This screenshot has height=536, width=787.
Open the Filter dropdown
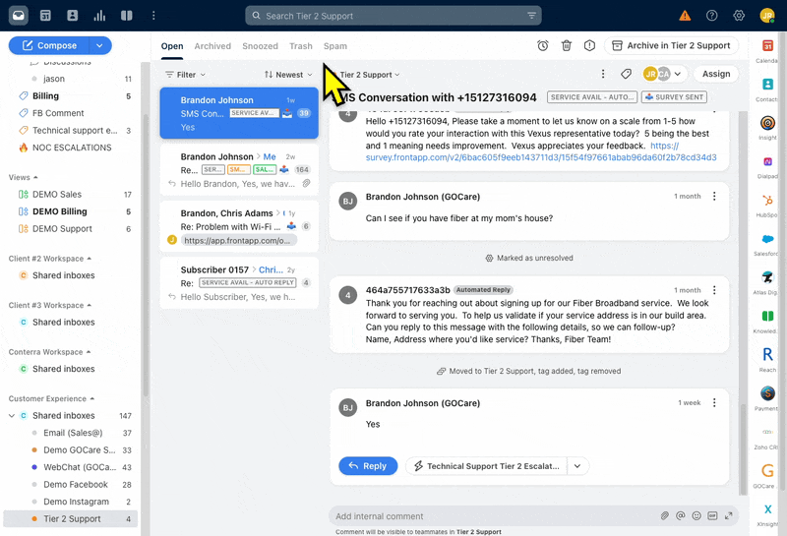click(x=185, y=75)
